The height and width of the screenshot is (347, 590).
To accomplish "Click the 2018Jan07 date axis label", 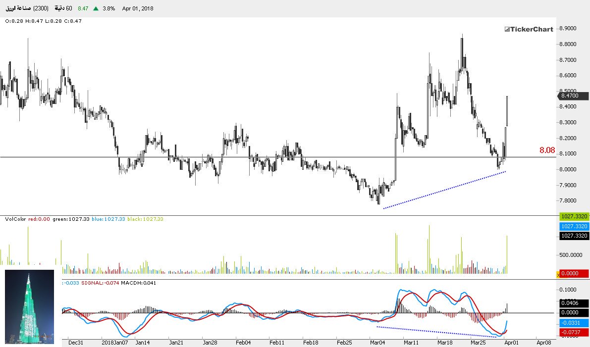I will (x=115, y=343).
